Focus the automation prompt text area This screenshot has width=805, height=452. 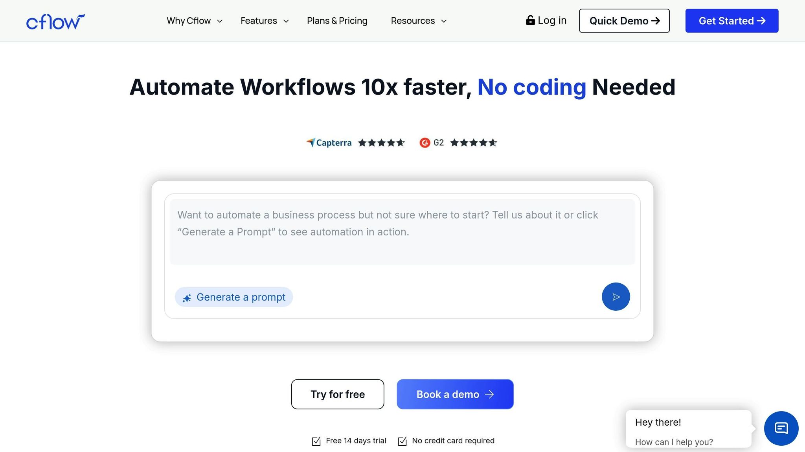(402, 231)
